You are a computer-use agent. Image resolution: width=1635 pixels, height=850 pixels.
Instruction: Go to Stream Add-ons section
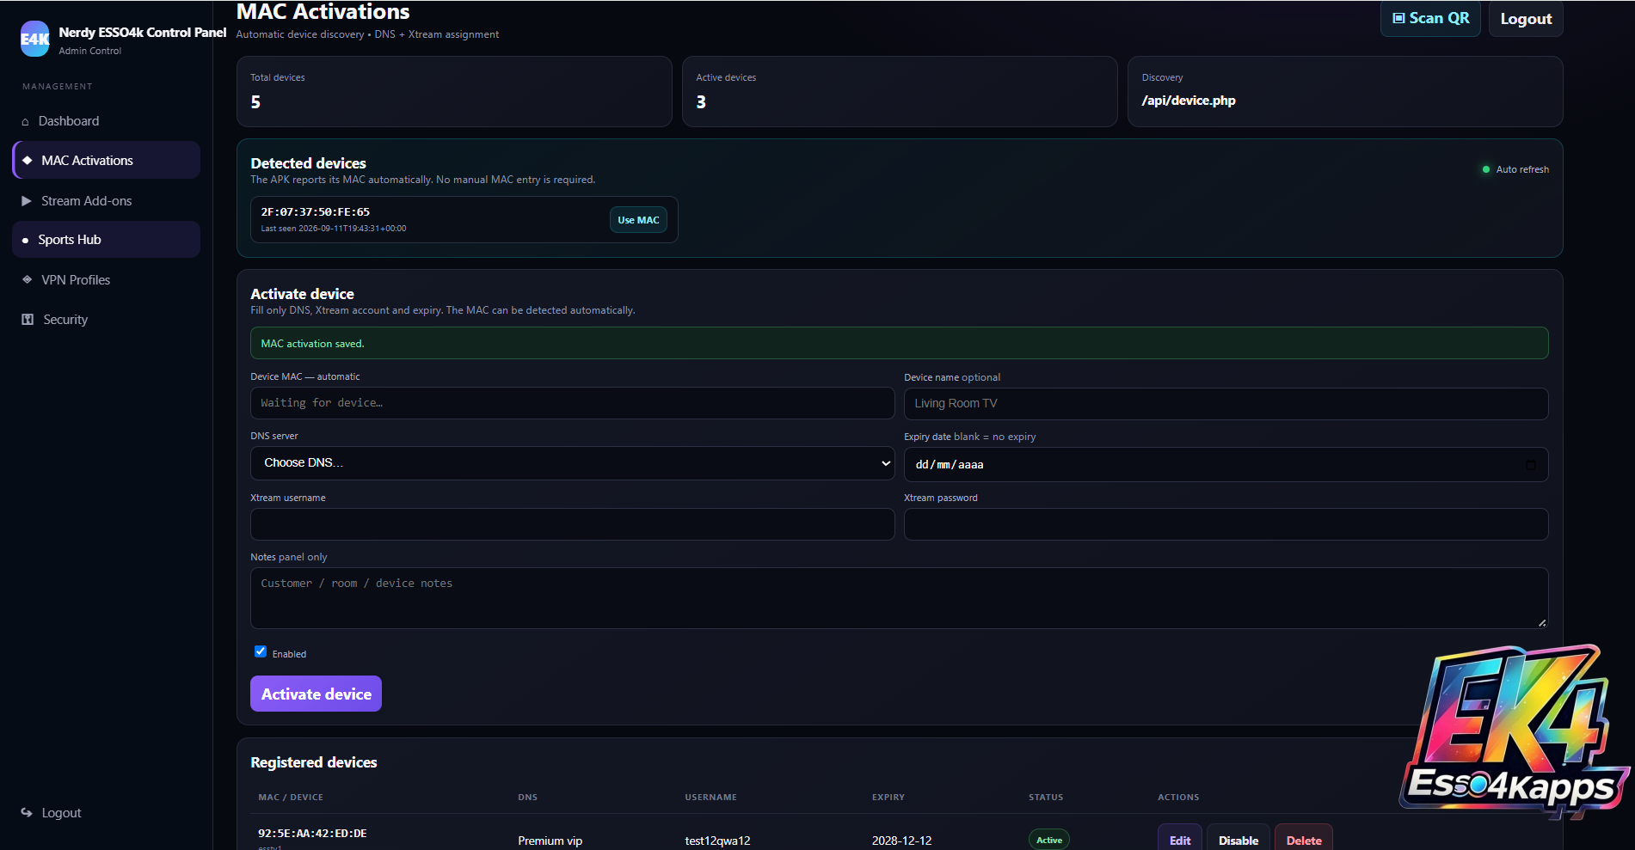[x=107, y=200]
